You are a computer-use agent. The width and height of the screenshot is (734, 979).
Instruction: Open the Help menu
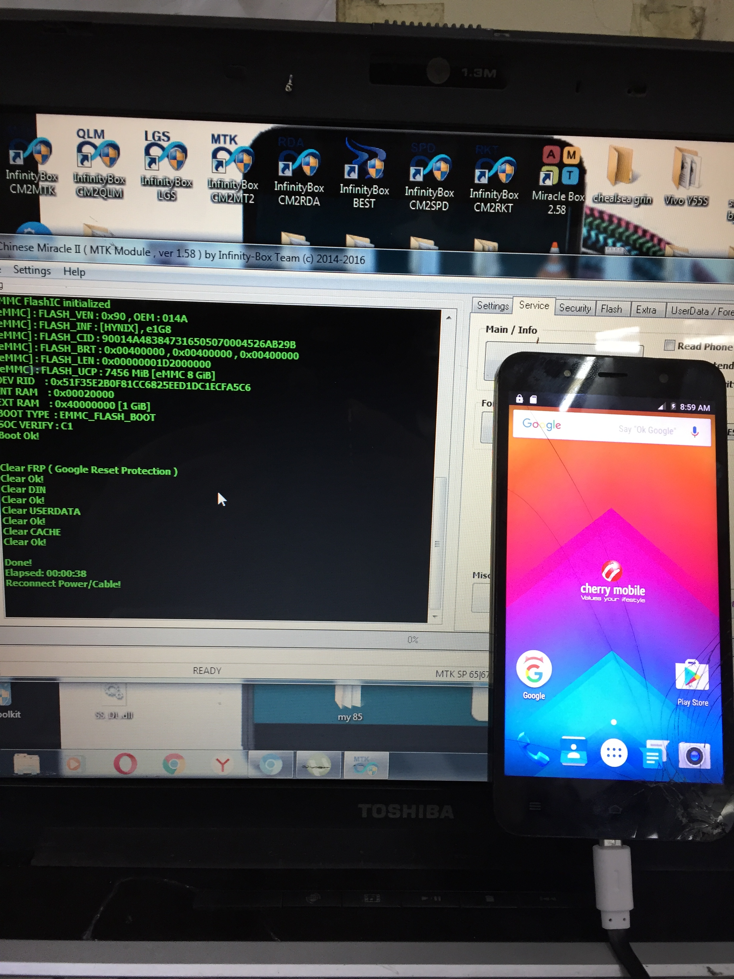point(74,271)
